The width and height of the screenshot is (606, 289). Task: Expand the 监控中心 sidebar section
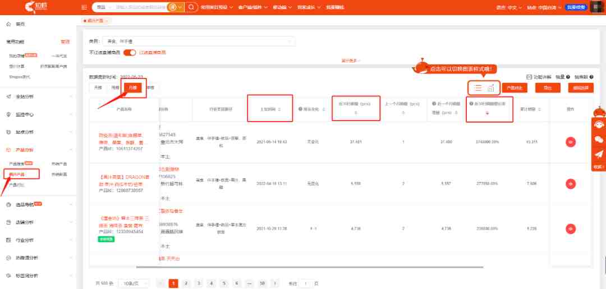[x=38, y=114]
